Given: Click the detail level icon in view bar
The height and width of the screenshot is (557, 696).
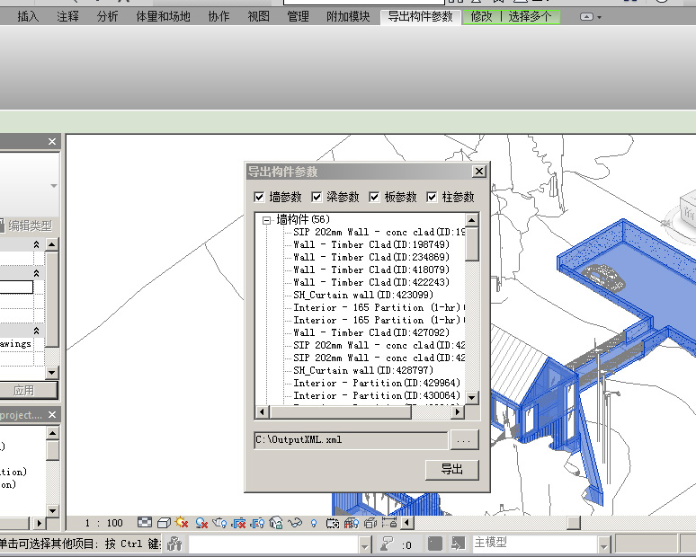Looking at the screenshot, I should coord(146,523).
